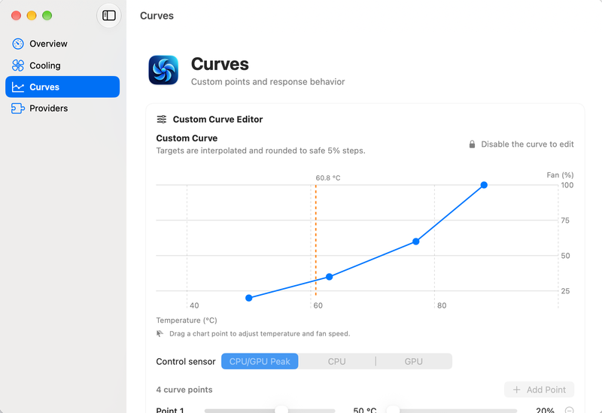Viewport: 602px width, 413px height.
Task: Open the Overview section in sidebar
Action: 62,44
